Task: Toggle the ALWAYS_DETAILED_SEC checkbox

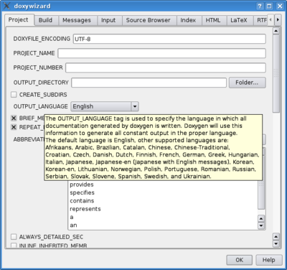Action: pos(14,237)
